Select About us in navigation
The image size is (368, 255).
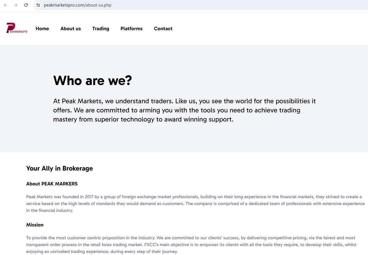pyautogui.click(x=70, y=29)
